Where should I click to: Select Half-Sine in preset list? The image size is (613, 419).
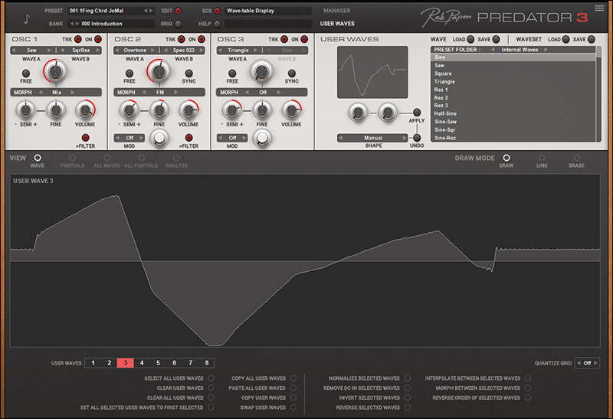513,113
